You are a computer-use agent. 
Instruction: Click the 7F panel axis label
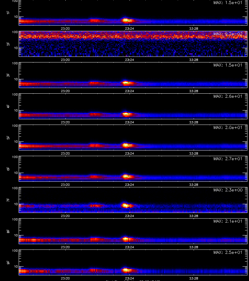(x=8, y=200)
